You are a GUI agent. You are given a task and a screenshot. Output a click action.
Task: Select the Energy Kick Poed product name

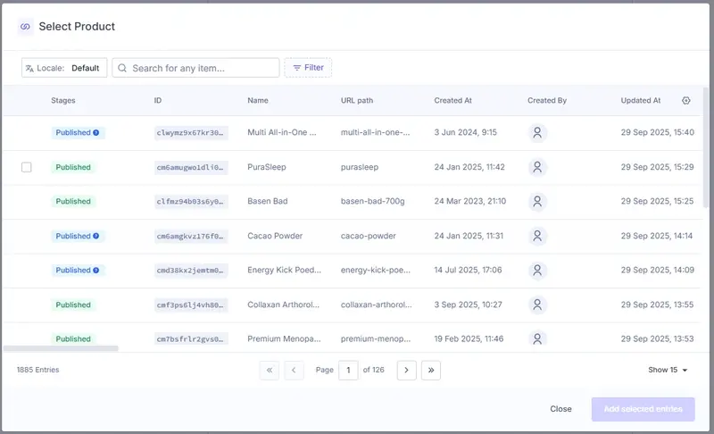(284, 270)
